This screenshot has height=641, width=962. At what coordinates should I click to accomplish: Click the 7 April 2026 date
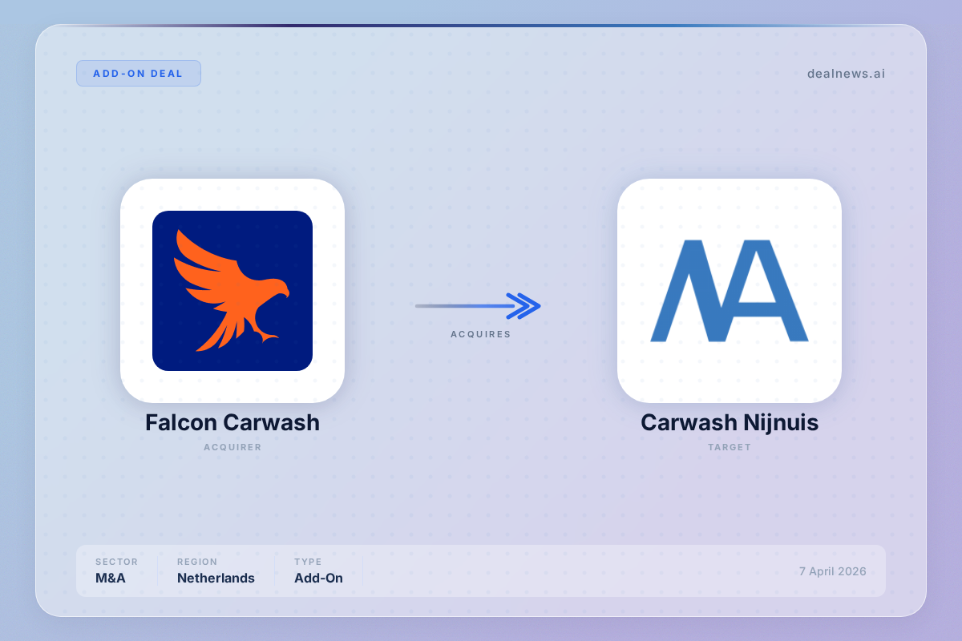tap(832, 571)
